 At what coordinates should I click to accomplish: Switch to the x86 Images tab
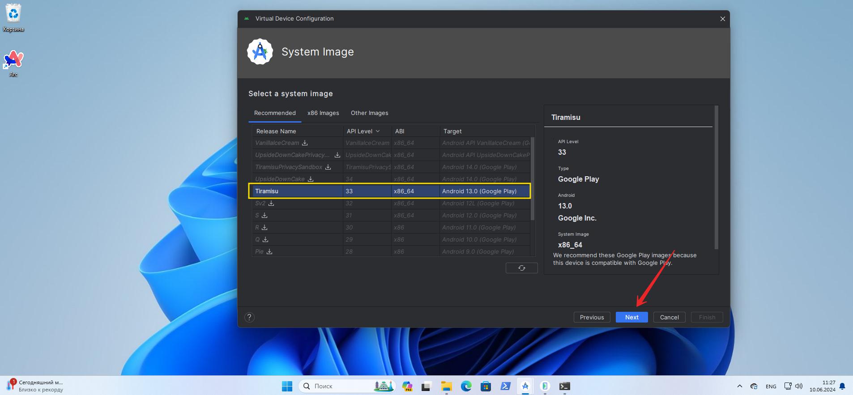pos(323,113)
